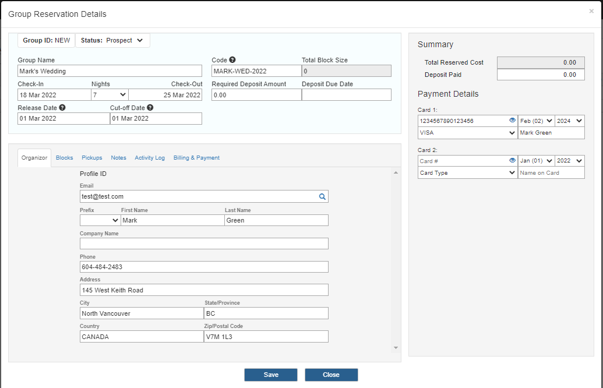The width and height of the screenshot is (603, 388).
Task: Click the Code help question-mark icon
Action: [x=232, y=60]
